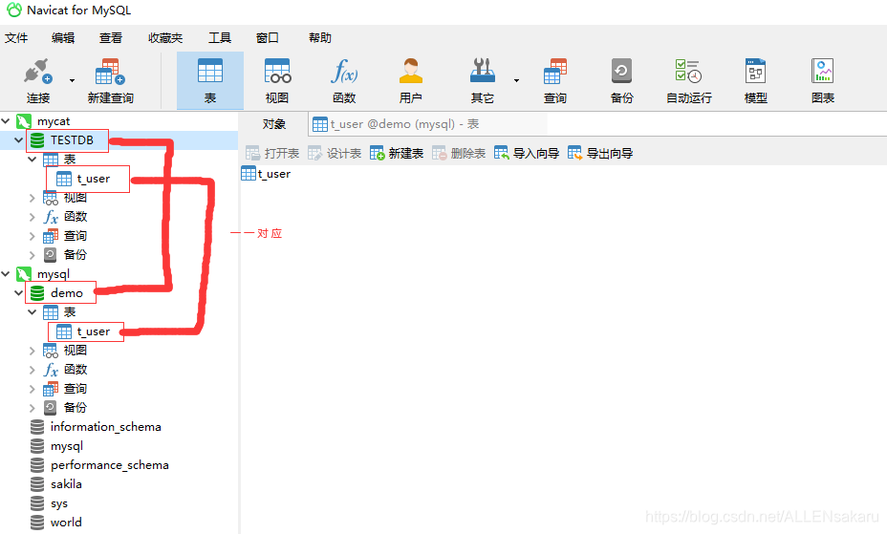The image size is (887, 534).
Task: Collapse the mysql connection node
Action: 7,274
